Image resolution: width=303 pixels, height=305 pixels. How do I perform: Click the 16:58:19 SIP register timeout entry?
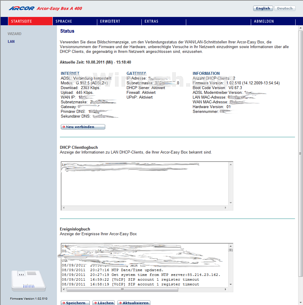click(x=130, y=285)
